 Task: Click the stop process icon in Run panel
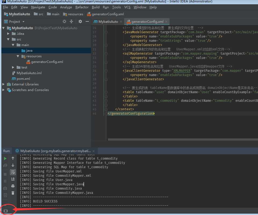[5, 174]
